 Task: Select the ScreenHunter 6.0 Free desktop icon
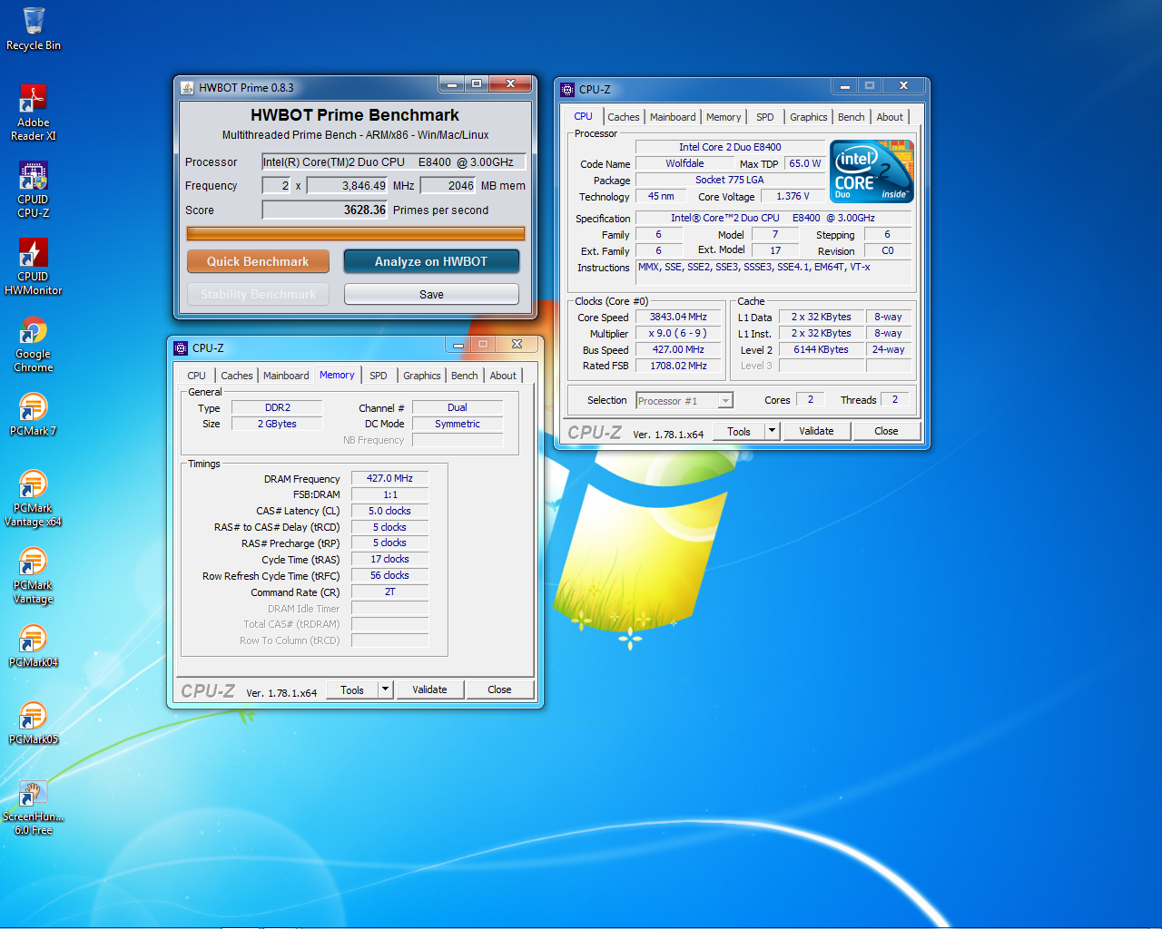34,807
